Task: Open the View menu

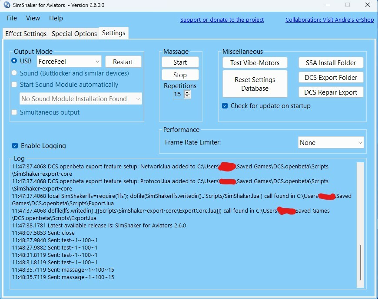Action: coord(33,18)
